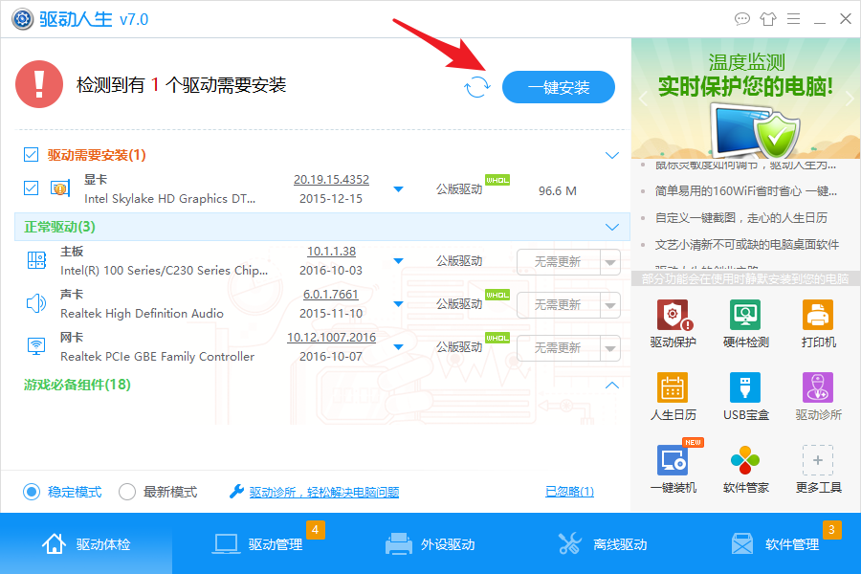Launch the 打印机 printer tool

[818, 324]
